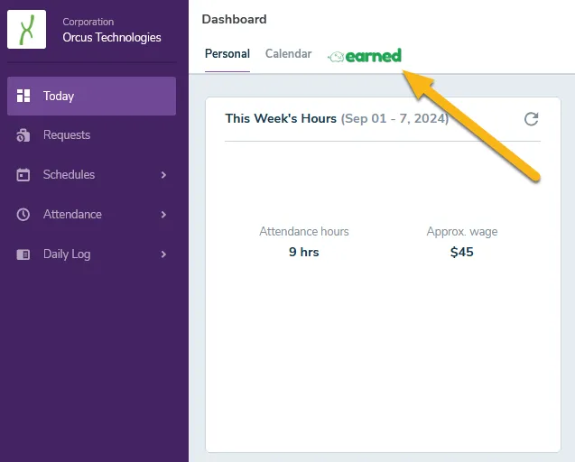The height and width of the screenshot is (462, 575).
Task: Click the Daily Log book icon
Action: [23, 254]
